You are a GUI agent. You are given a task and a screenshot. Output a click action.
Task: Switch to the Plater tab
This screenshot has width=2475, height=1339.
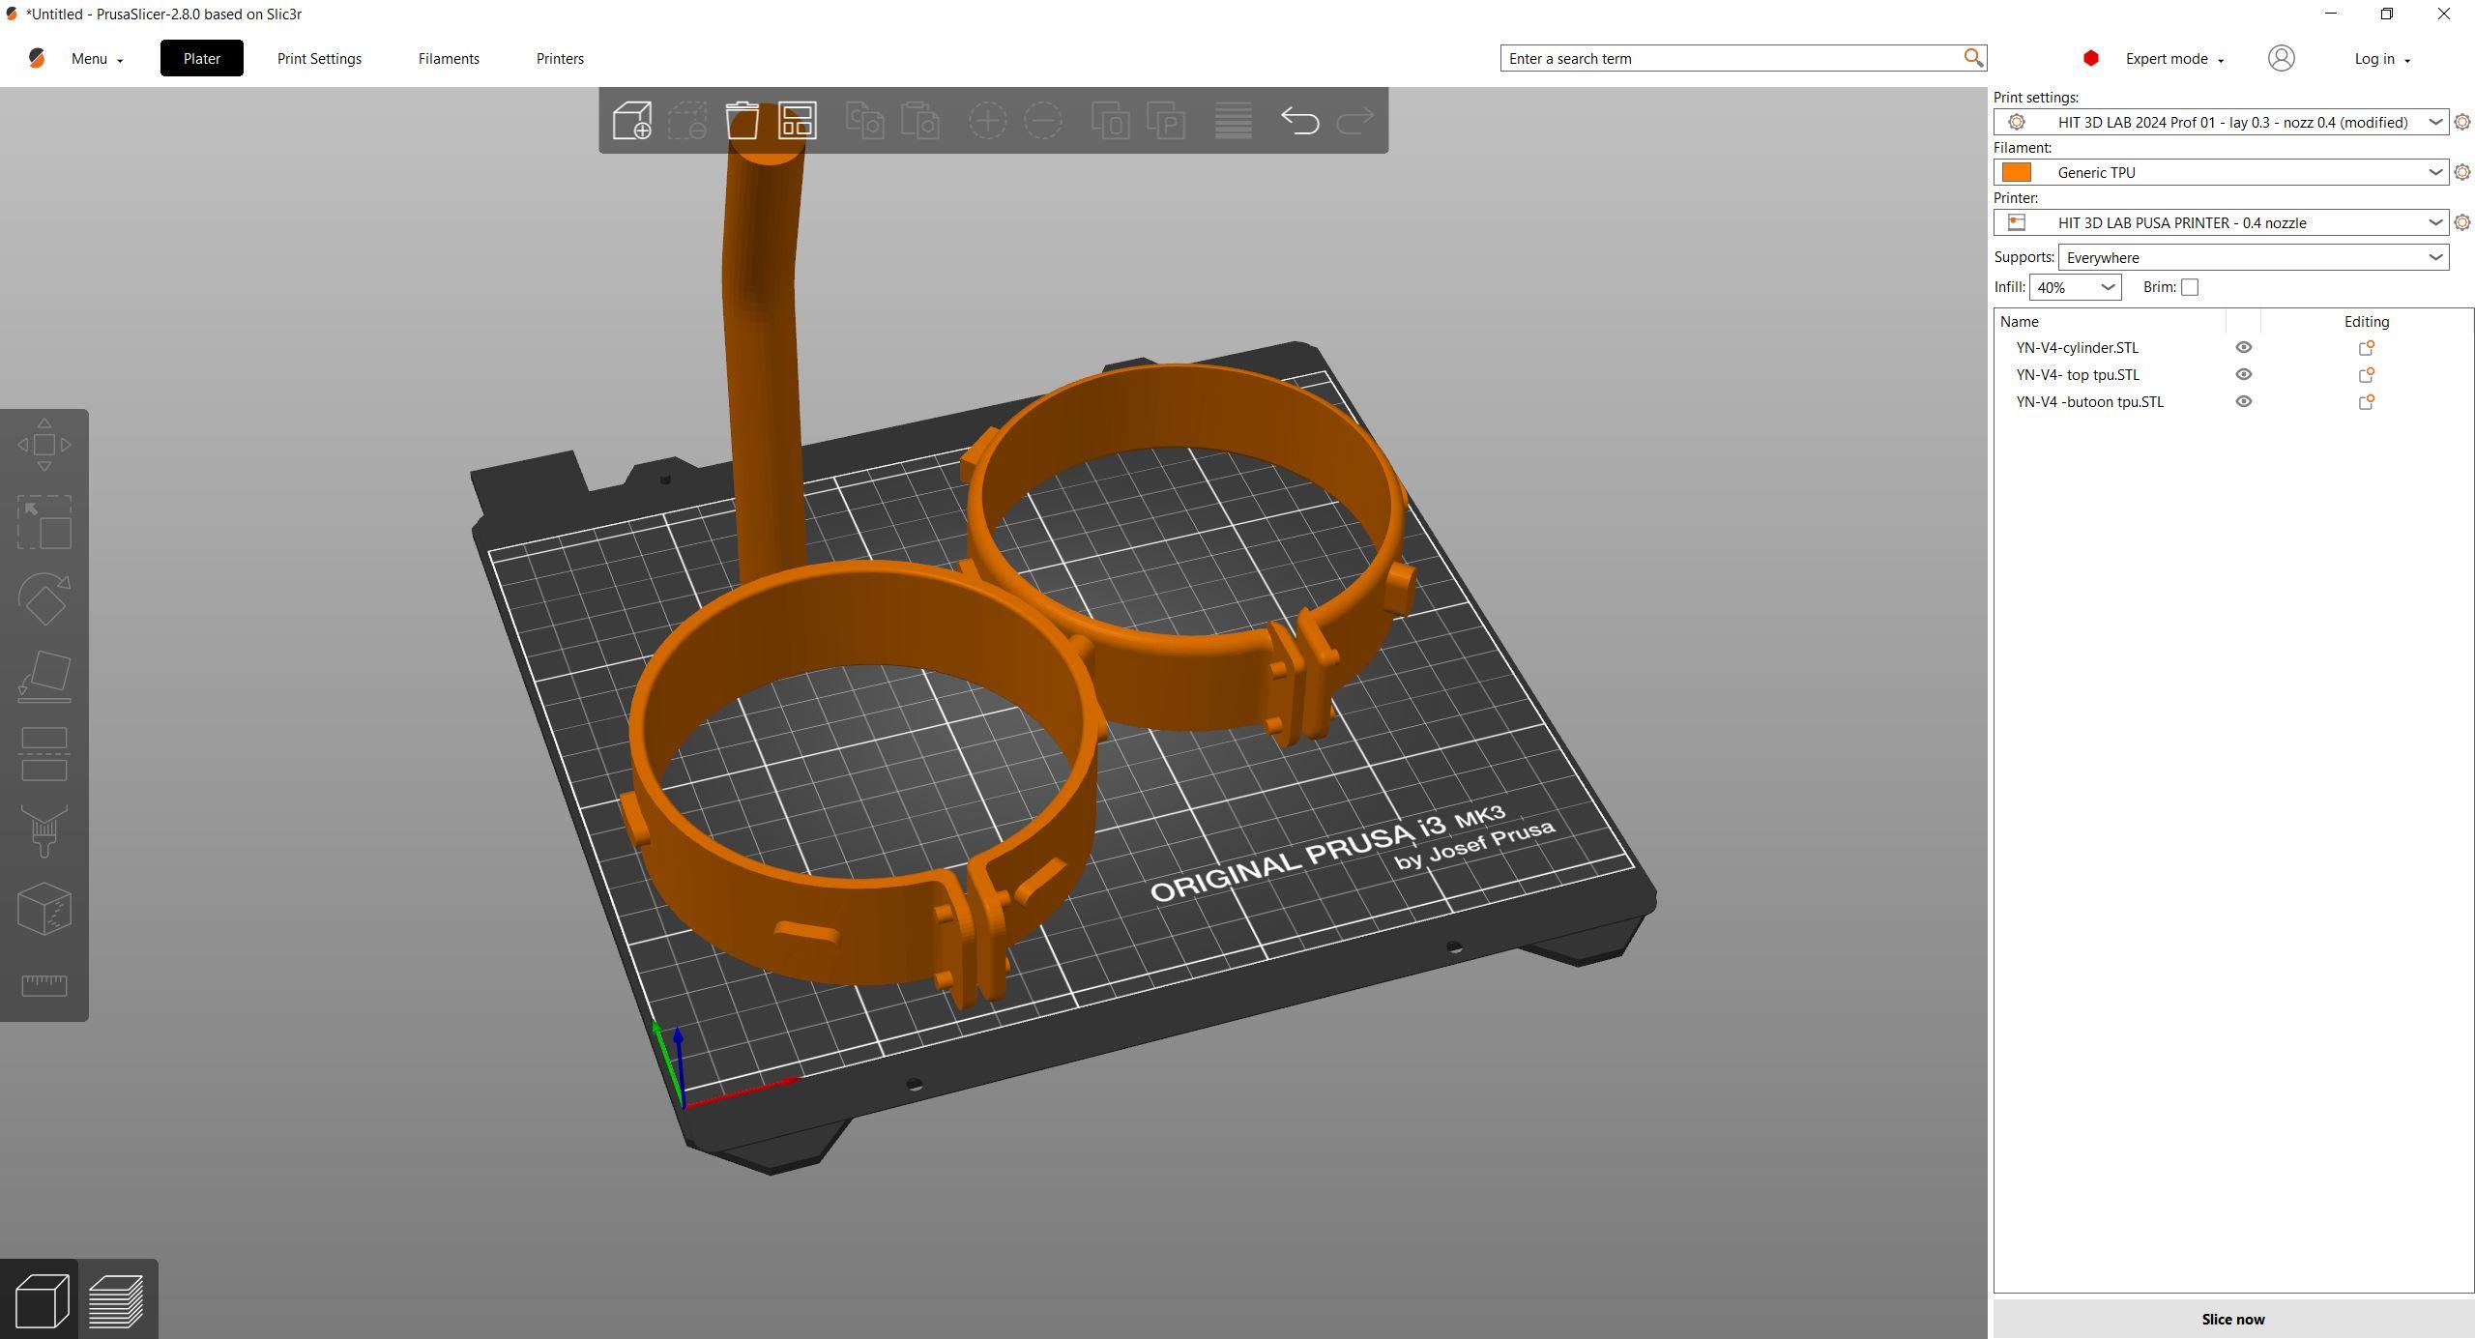(x=202, y=58)
